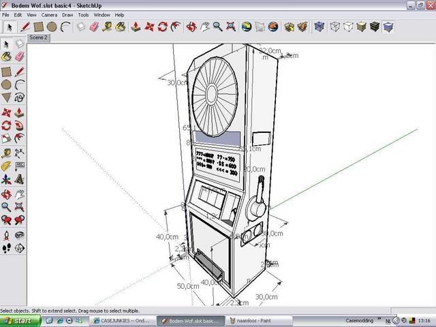Choose the Dimension tool
This screenshot has width=436, height=327.
[20, 152]
